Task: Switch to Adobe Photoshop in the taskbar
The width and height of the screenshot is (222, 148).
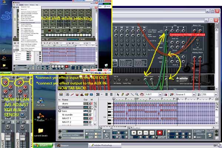Action: [105, 145]
